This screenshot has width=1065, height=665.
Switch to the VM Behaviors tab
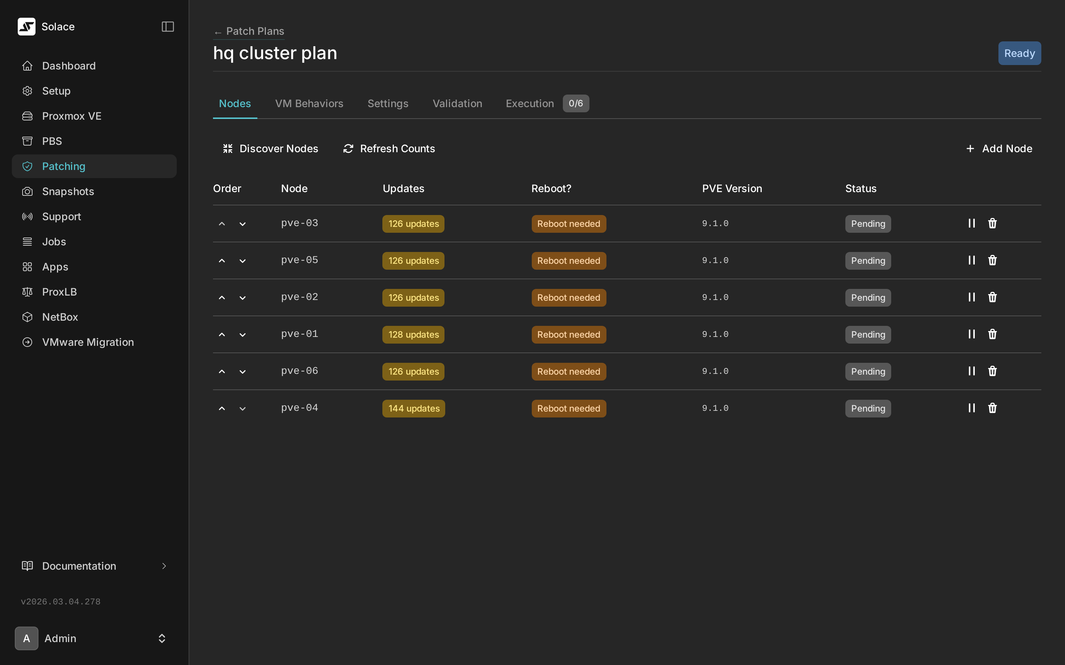309,103
